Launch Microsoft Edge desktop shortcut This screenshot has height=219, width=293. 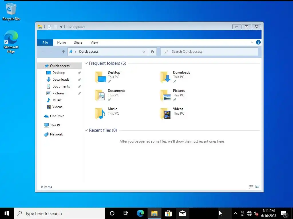(x=11, y=42)
